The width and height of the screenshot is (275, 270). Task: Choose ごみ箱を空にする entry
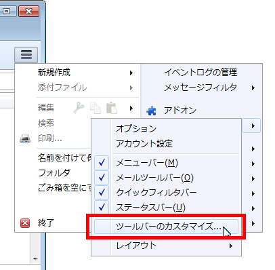point(64,188)
